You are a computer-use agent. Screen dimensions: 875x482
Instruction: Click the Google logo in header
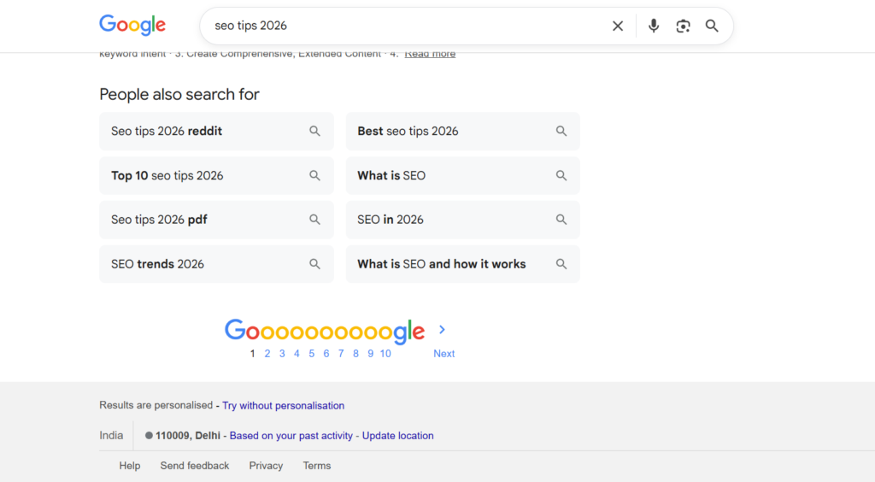132,25
